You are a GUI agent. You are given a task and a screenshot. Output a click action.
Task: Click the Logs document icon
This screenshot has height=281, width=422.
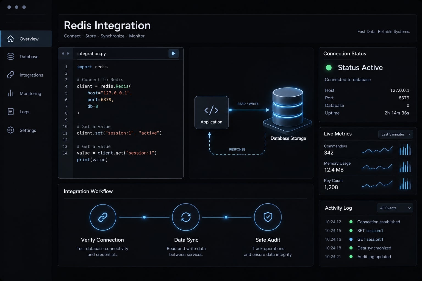coord(10,112)
